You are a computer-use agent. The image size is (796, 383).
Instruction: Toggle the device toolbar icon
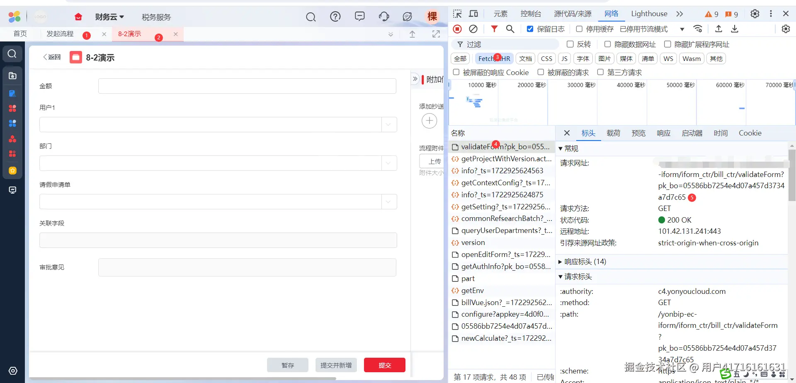[x=473, y=14]
